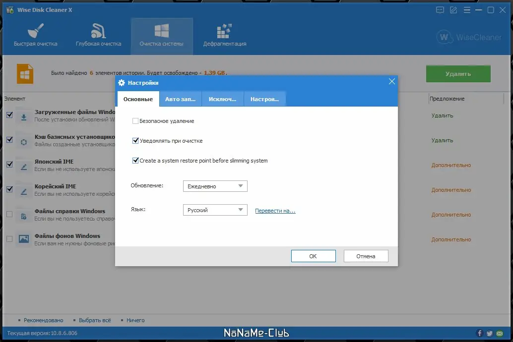Screen dimensions: 513x342
Task: Confirm settings with the OK button
Action: click(x=313, y=256)
